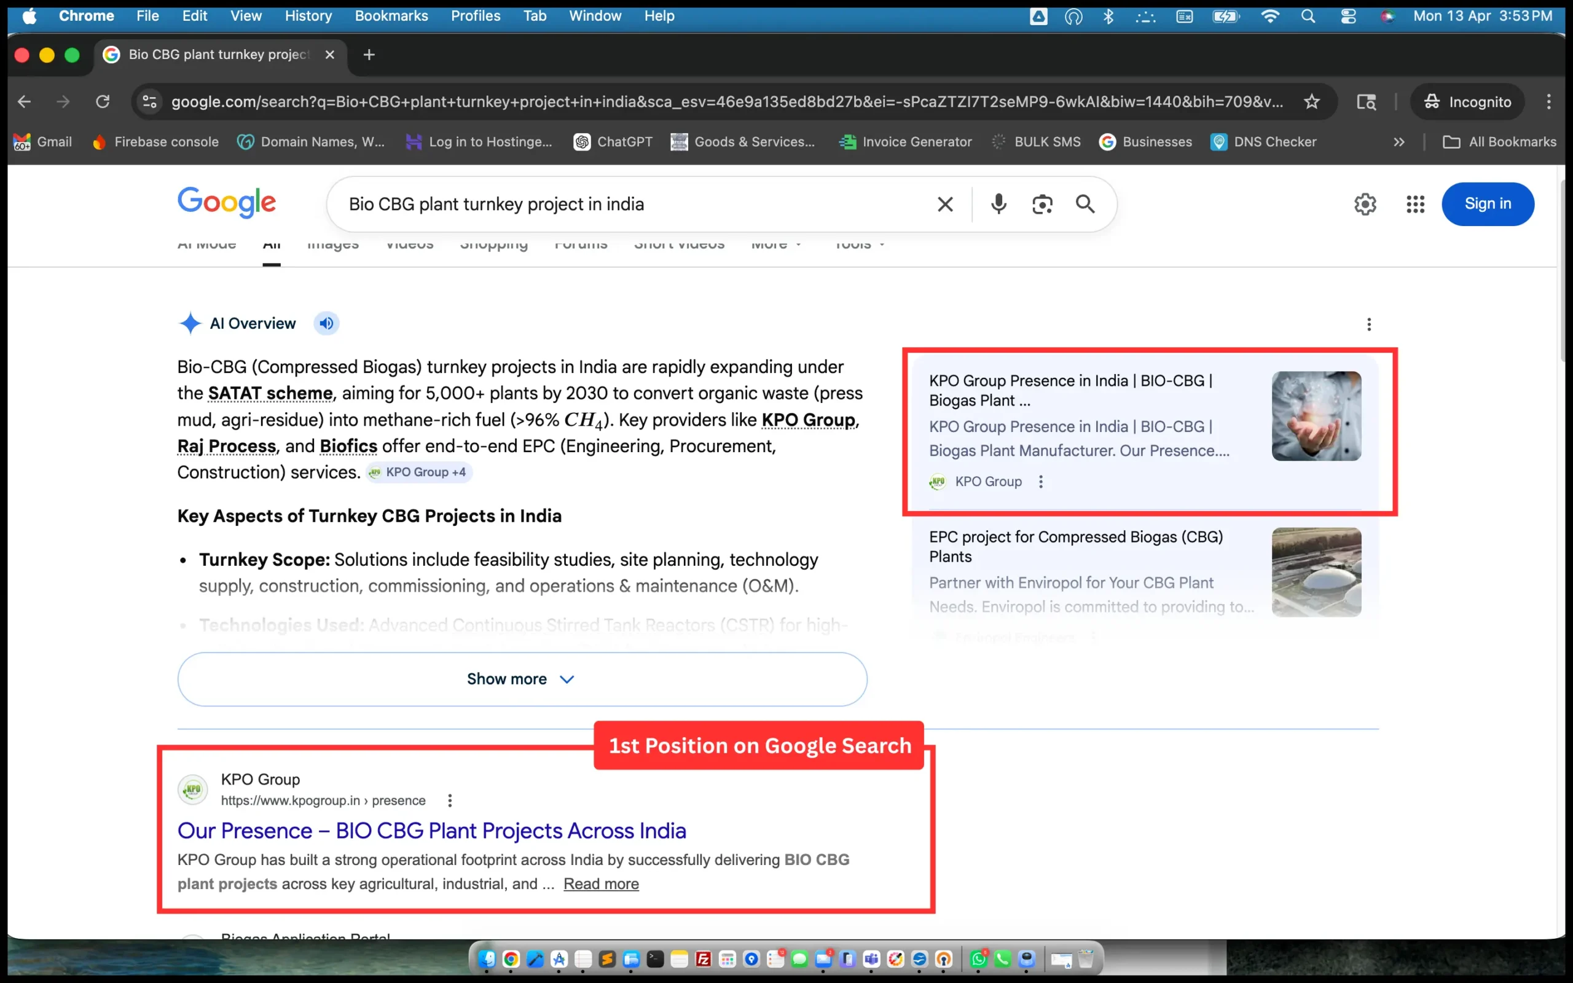Bookmark this page with the star icon
The width and height of the screenshot is (1573, 983).
click(x=1312, y=101)
